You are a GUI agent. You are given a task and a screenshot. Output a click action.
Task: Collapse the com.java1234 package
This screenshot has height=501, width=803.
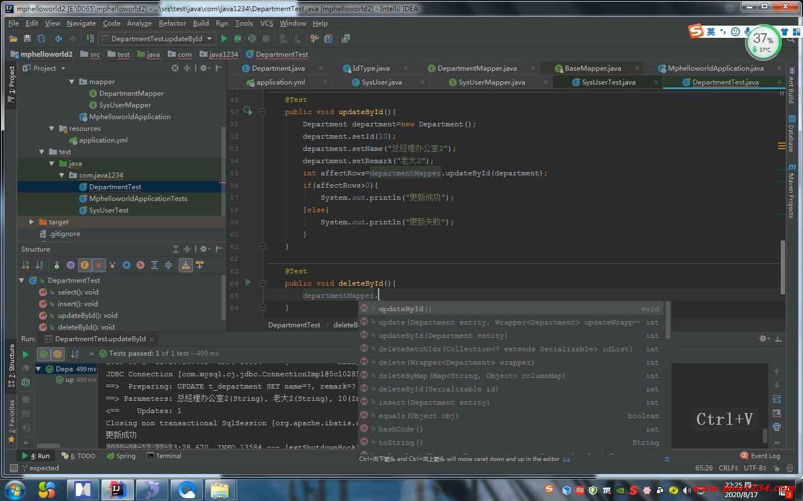coord(61,175)
